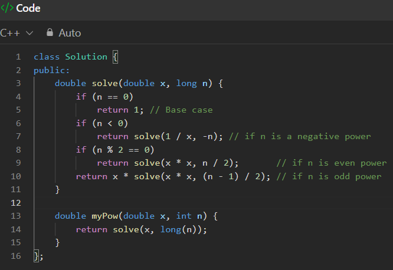Click the empty line 12 in editor
The image size is (393, 270).
[x=213, y=203]
